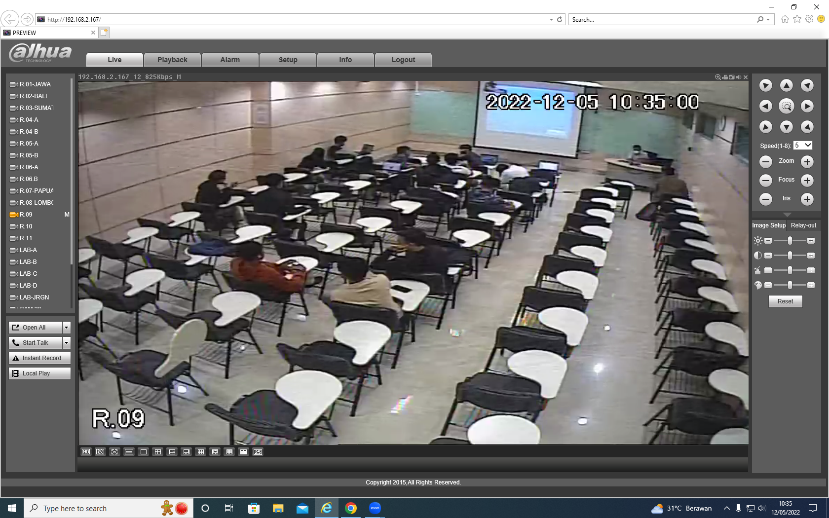Increase Focus with plus button
This screenshot has width=829, height=518.
tap(807, 180)
